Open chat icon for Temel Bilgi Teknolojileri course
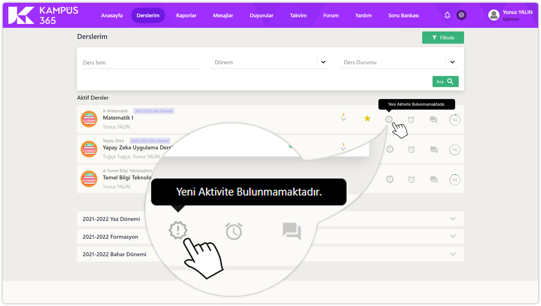 434,179
